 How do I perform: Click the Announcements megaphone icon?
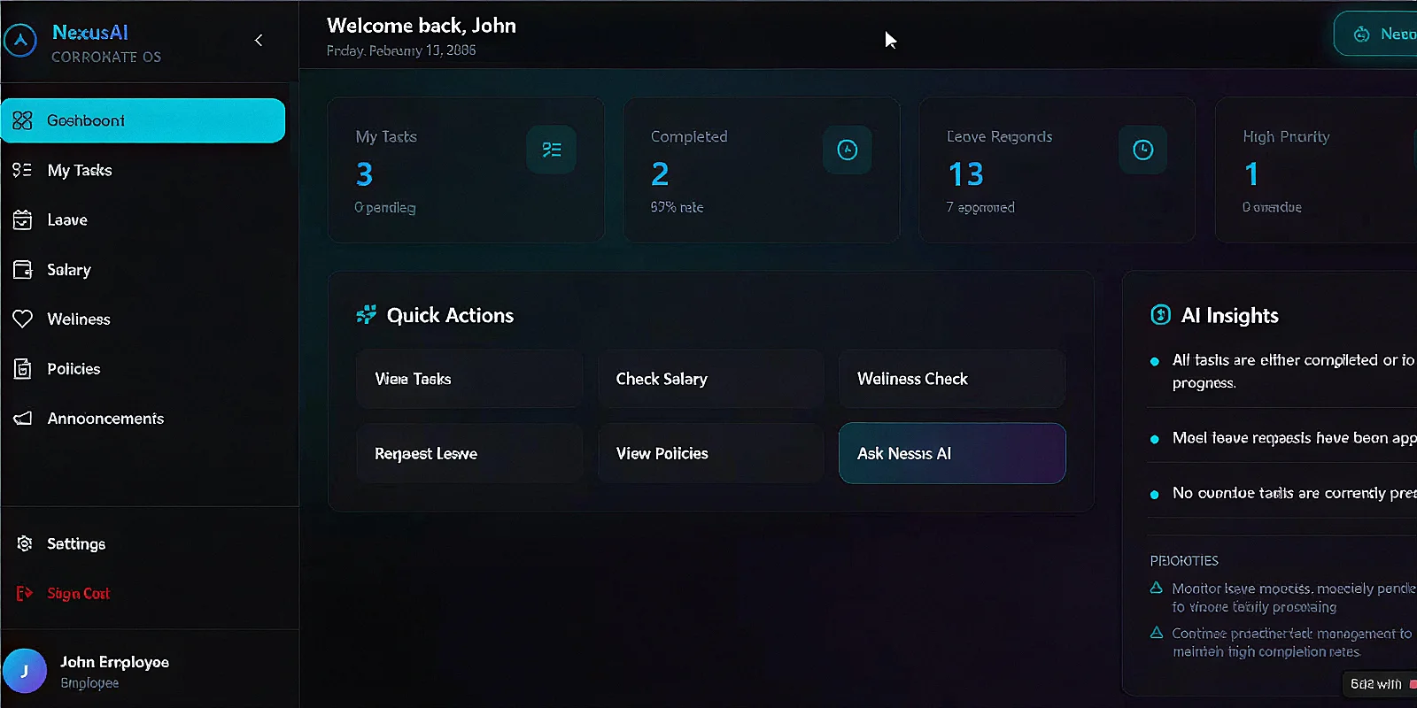(x=23, y=419)
